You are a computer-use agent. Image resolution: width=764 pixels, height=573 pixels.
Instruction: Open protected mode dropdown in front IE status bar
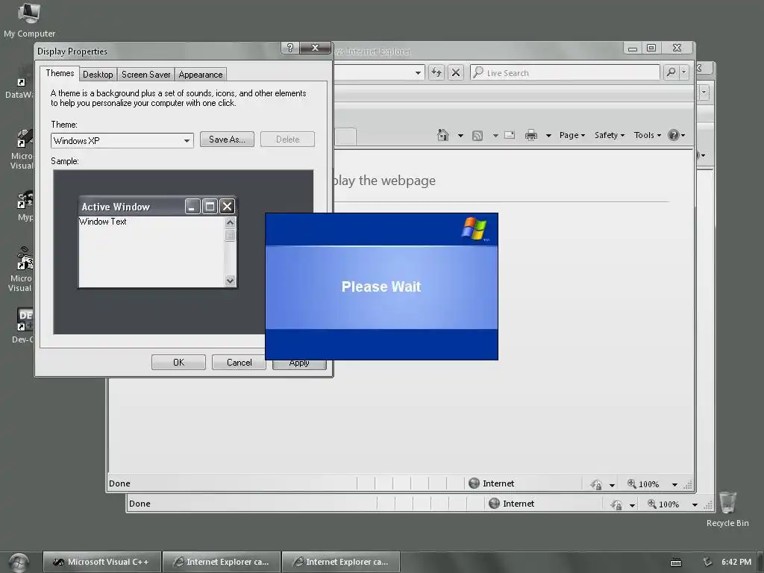click(612, 485)
